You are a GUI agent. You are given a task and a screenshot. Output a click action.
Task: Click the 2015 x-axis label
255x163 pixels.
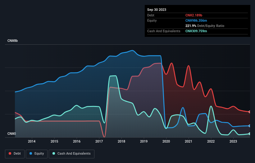(54, 141)
